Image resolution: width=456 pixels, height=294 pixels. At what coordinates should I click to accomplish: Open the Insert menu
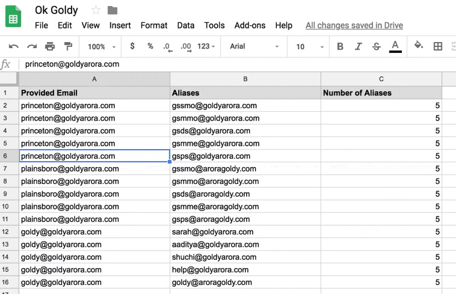(120, 26)
